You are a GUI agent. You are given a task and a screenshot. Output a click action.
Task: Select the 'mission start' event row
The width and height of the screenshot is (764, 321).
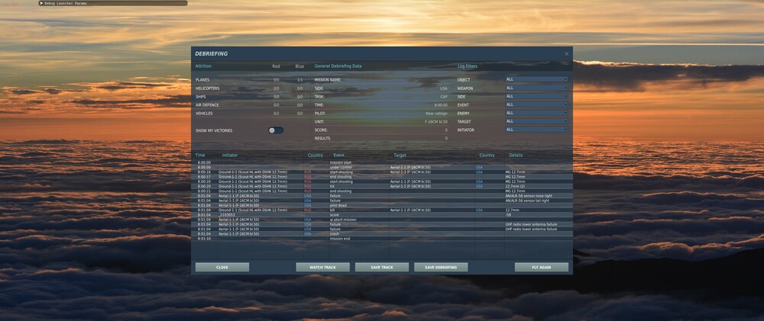coord(382,162)
